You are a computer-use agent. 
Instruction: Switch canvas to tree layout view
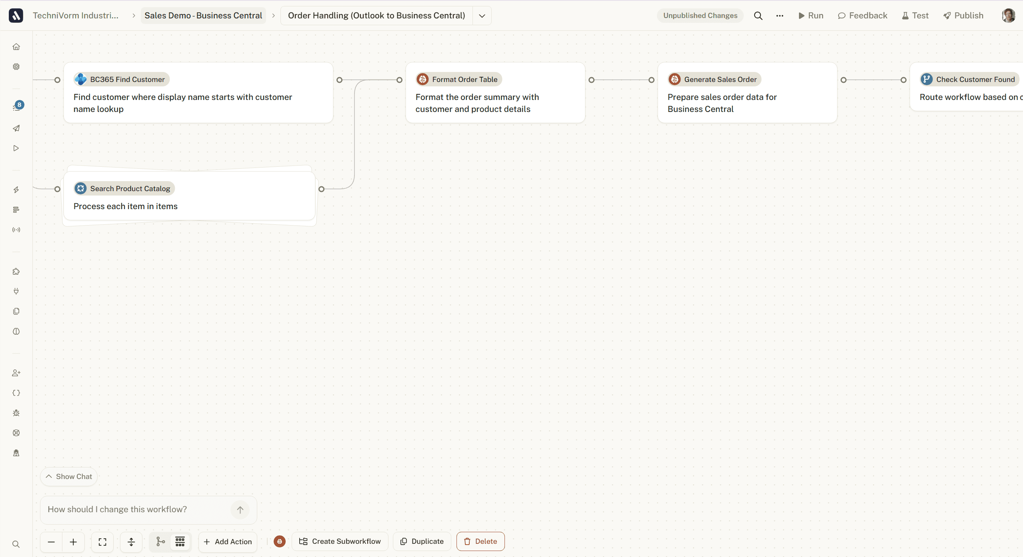[160, 542]
